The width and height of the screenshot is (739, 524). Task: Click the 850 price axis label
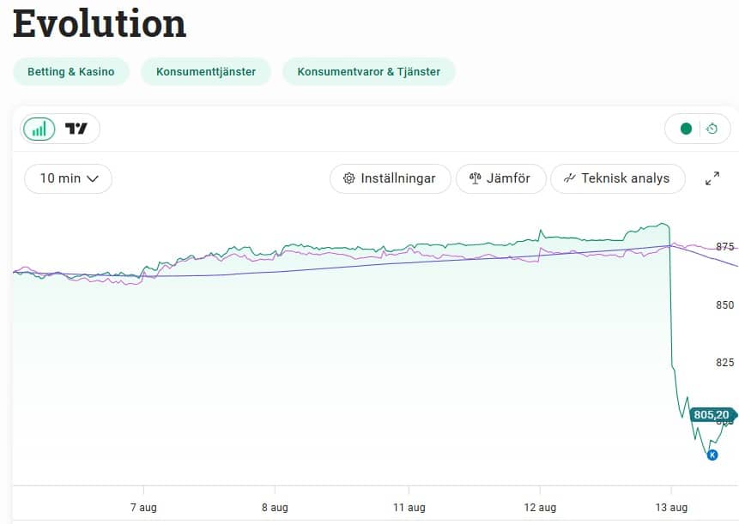tap(725, 305)
